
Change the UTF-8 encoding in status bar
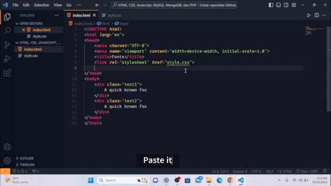(x=257, y=172)
